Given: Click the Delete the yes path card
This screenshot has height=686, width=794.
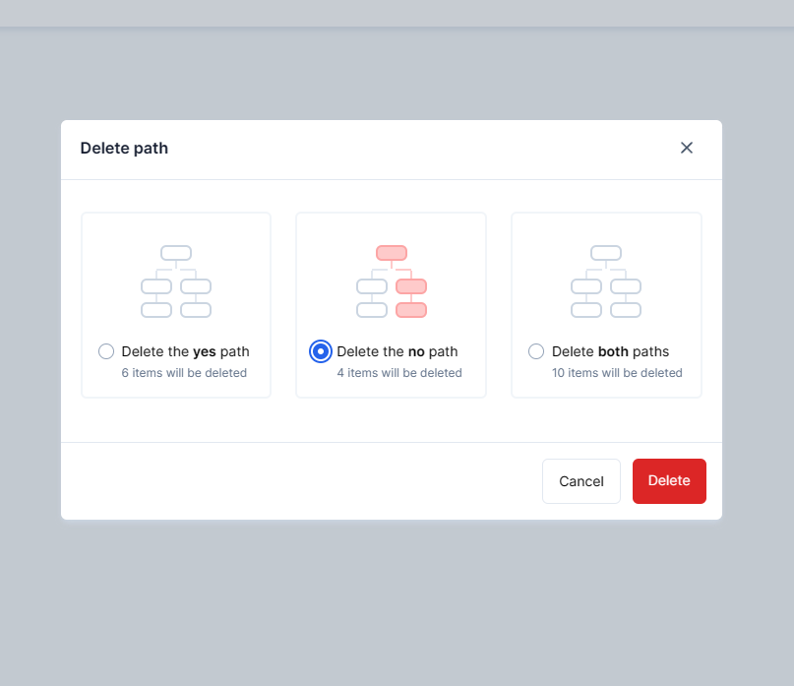Looking at the screenshot, I should click(x=175, y=304).
